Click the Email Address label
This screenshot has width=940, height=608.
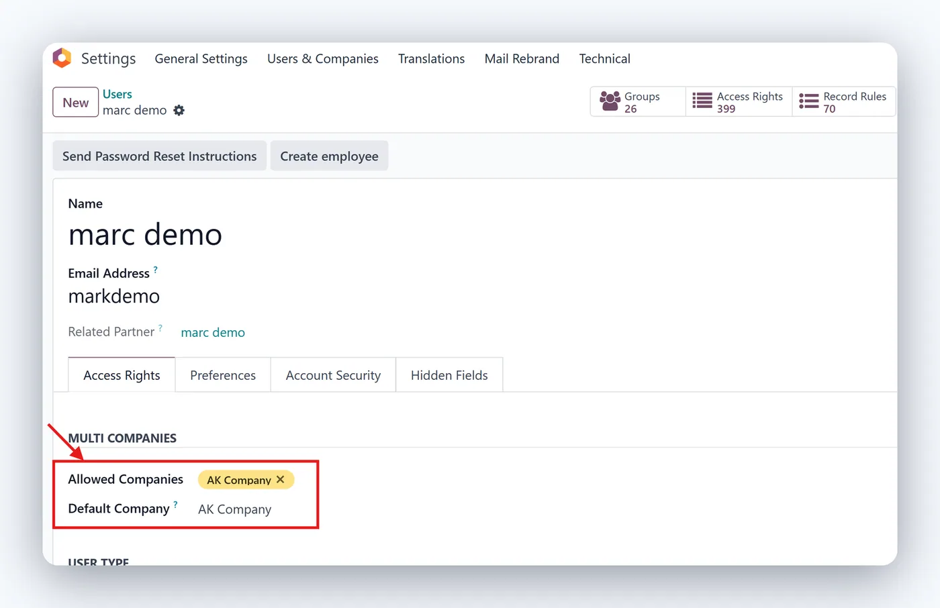tap(109, 273)
